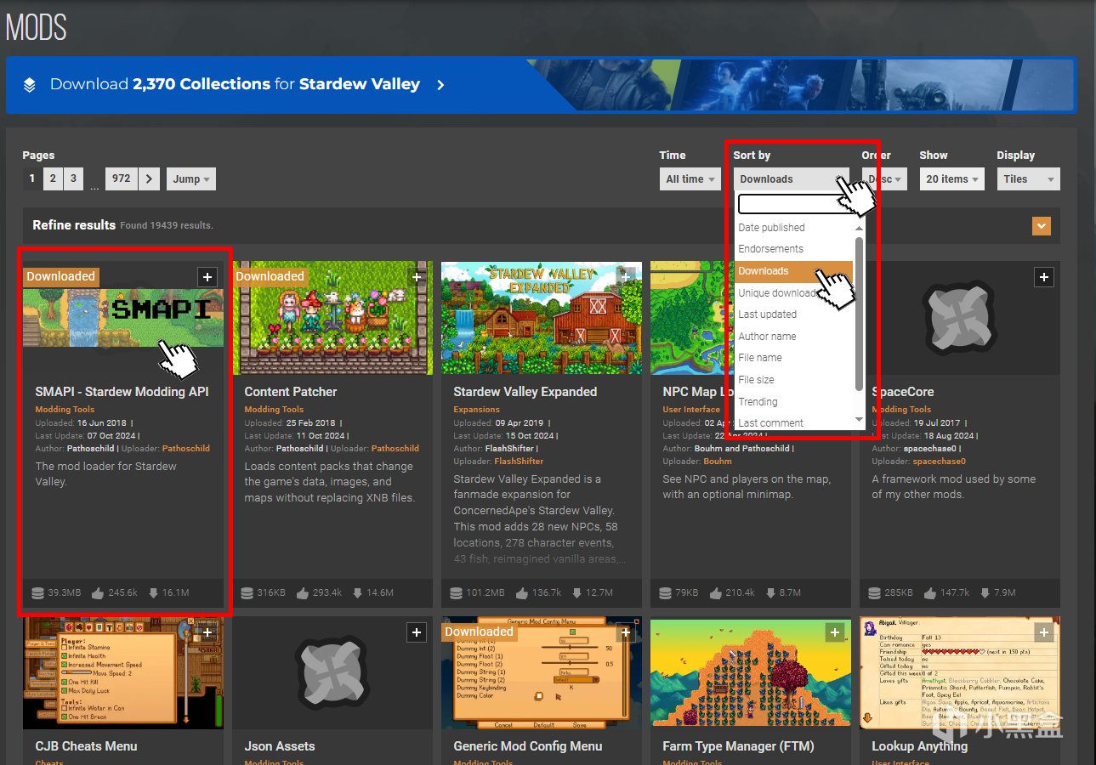Open the Sort by Downloads dropdown
Image resolution: width=1096 pixels, height=765 pixels.
point(792,178)
